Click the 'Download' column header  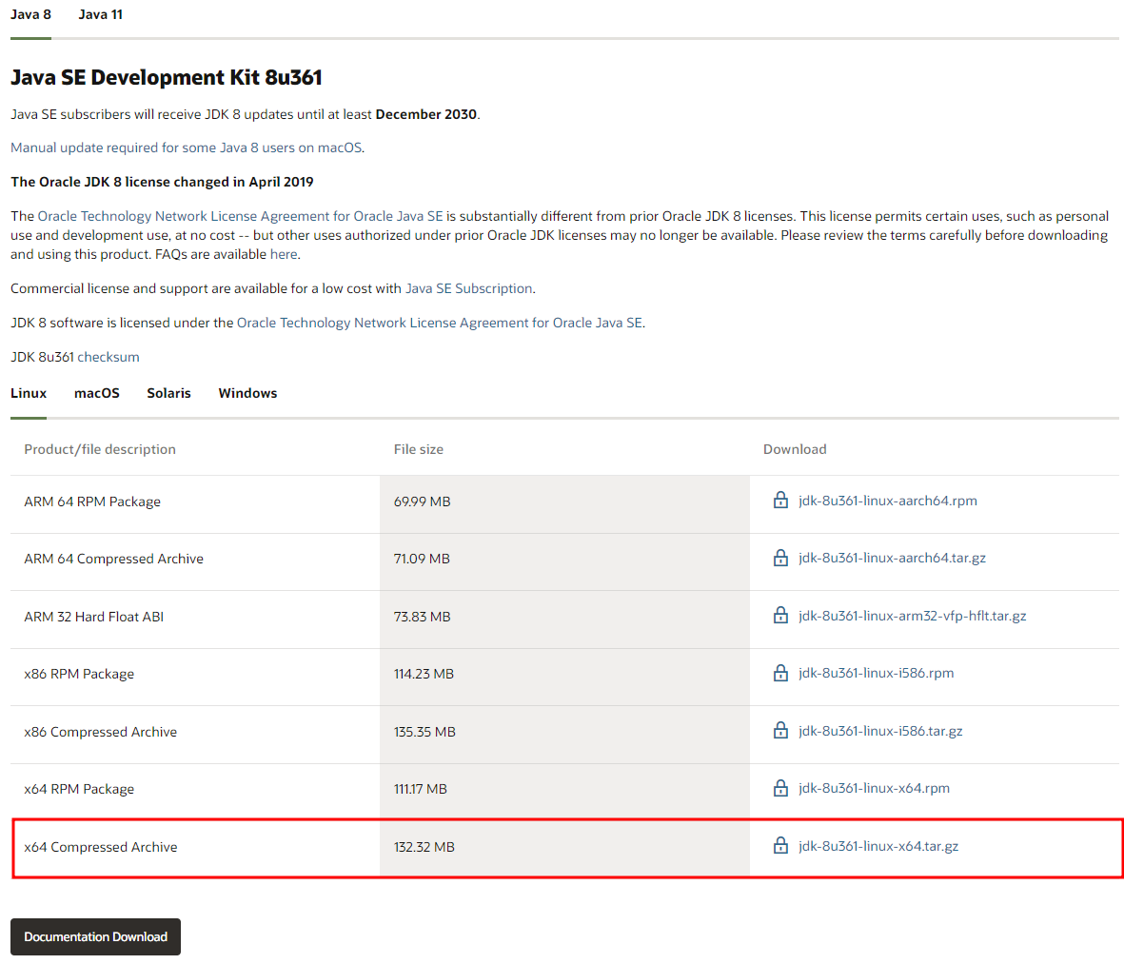point(795,449)
